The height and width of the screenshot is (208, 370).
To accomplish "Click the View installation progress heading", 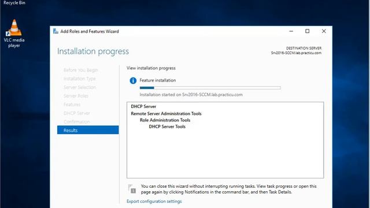I will (x=151, y=68).
